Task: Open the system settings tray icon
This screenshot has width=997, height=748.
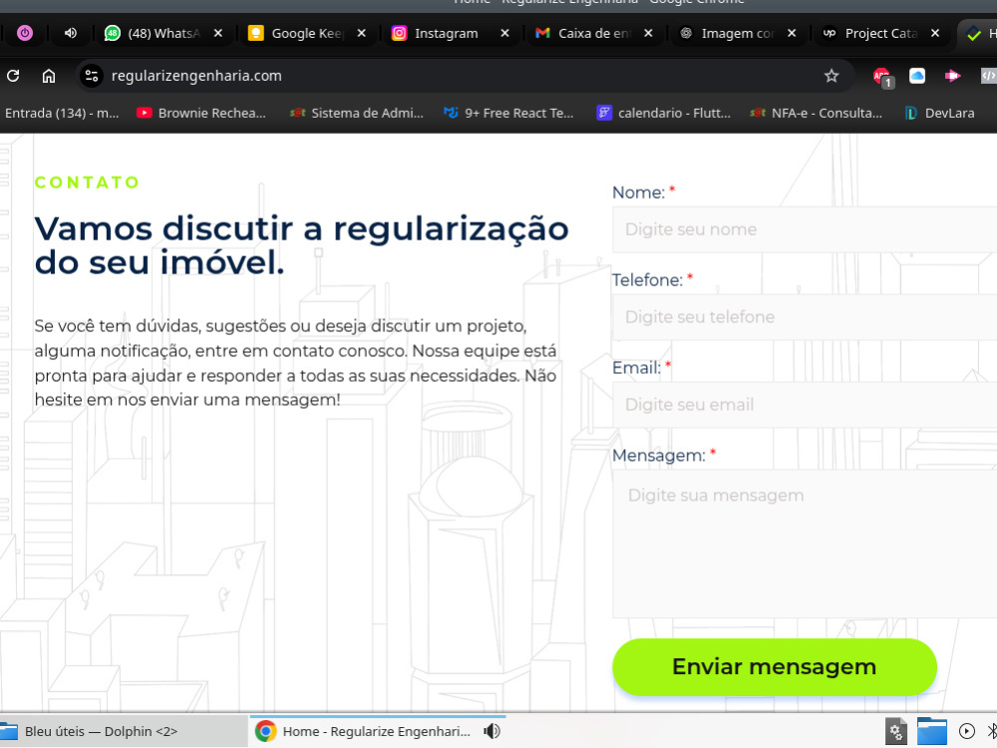Action: click(x=896, y=731)
